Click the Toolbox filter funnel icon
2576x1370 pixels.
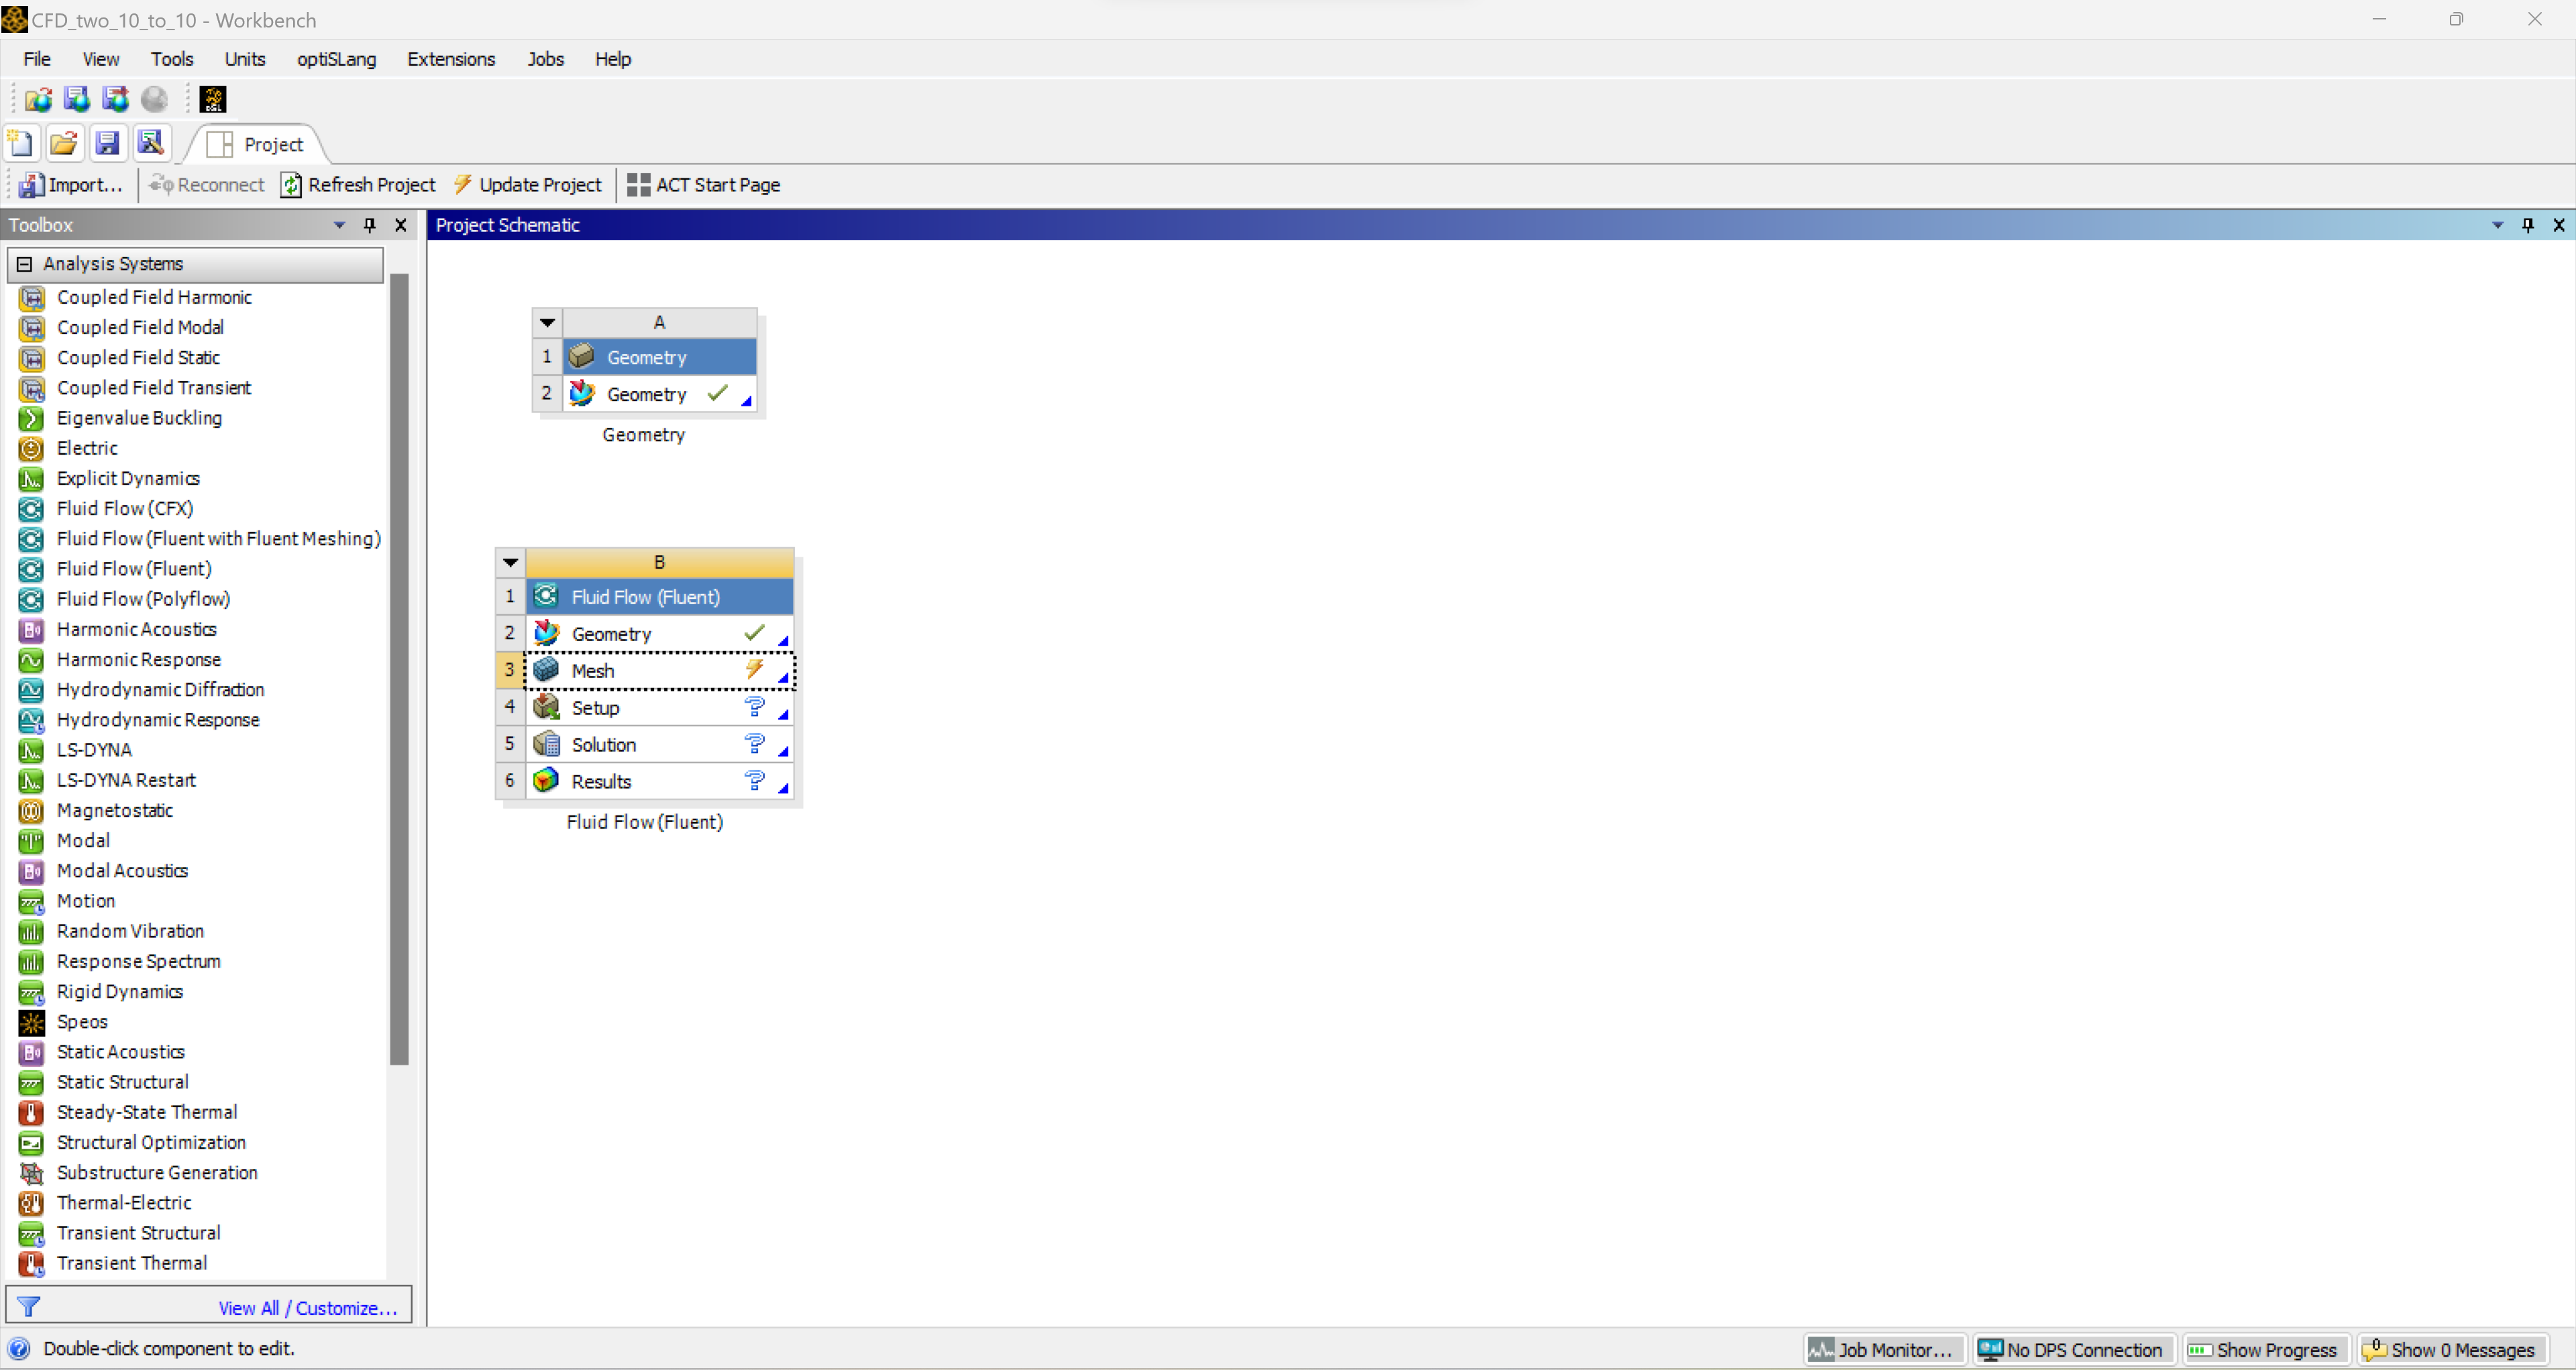pyautogui.click(x=29, y=1307)
